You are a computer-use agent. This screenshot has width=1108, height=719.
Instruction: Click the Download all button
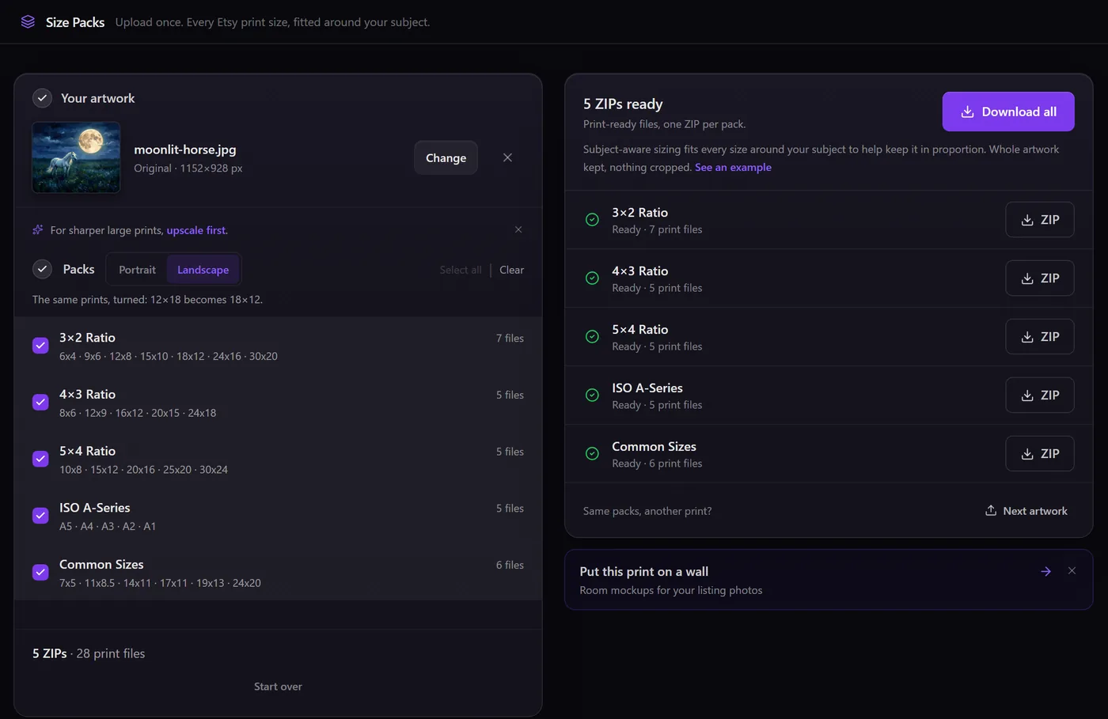point(1007,112)
